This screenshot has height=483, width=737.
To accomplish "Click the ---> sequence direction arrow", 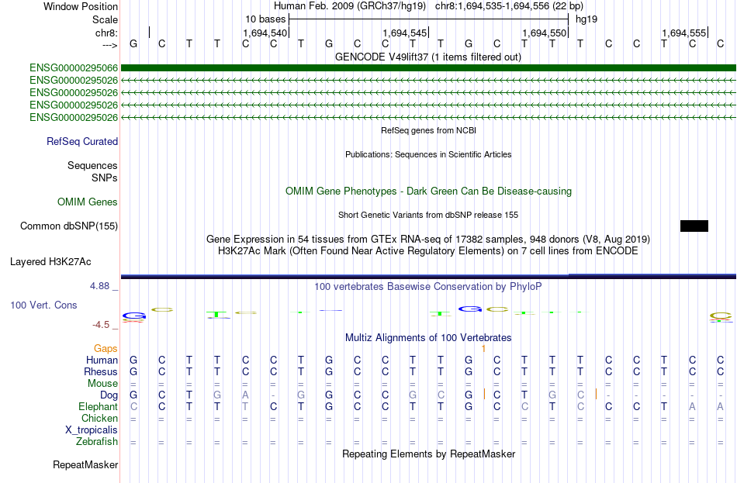I will (110, 45).
